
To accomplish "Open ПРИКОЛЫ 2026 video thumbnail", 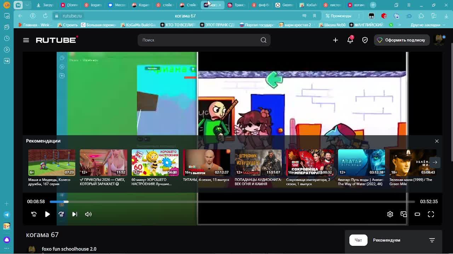I will coord(103,162).
